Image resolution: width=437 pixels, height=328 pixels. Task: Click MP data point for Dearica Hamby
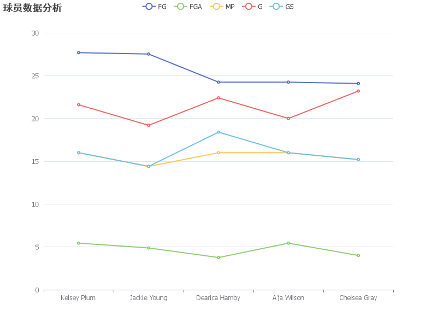tap(218, 153)
